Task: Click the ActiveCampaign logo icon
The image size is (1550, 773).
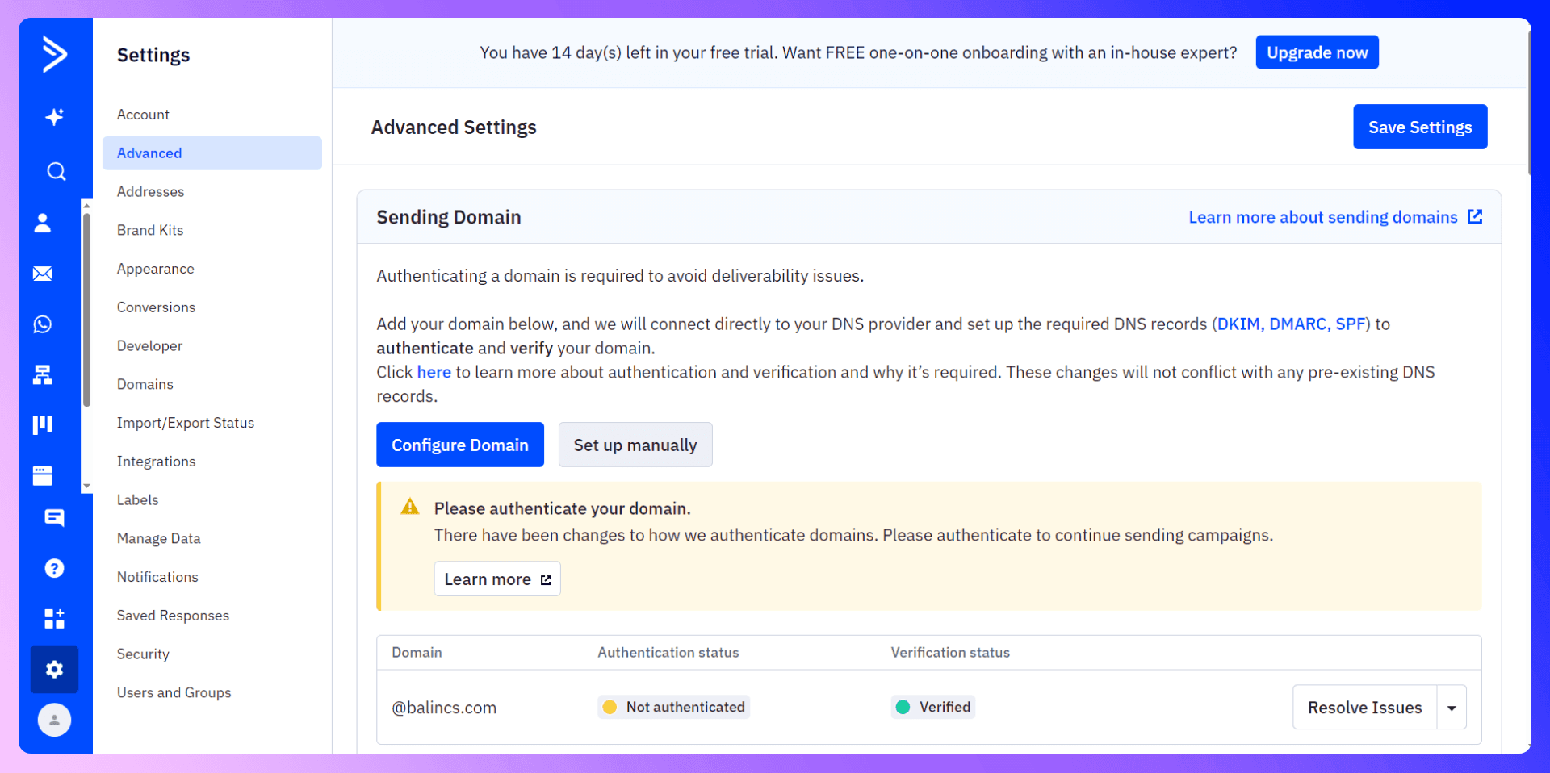Action: tap(54, 54)
